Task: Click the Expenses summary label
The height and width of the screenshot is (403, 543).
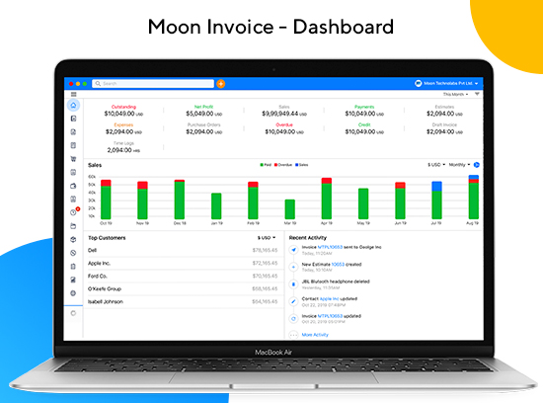Action: point(123,124)
